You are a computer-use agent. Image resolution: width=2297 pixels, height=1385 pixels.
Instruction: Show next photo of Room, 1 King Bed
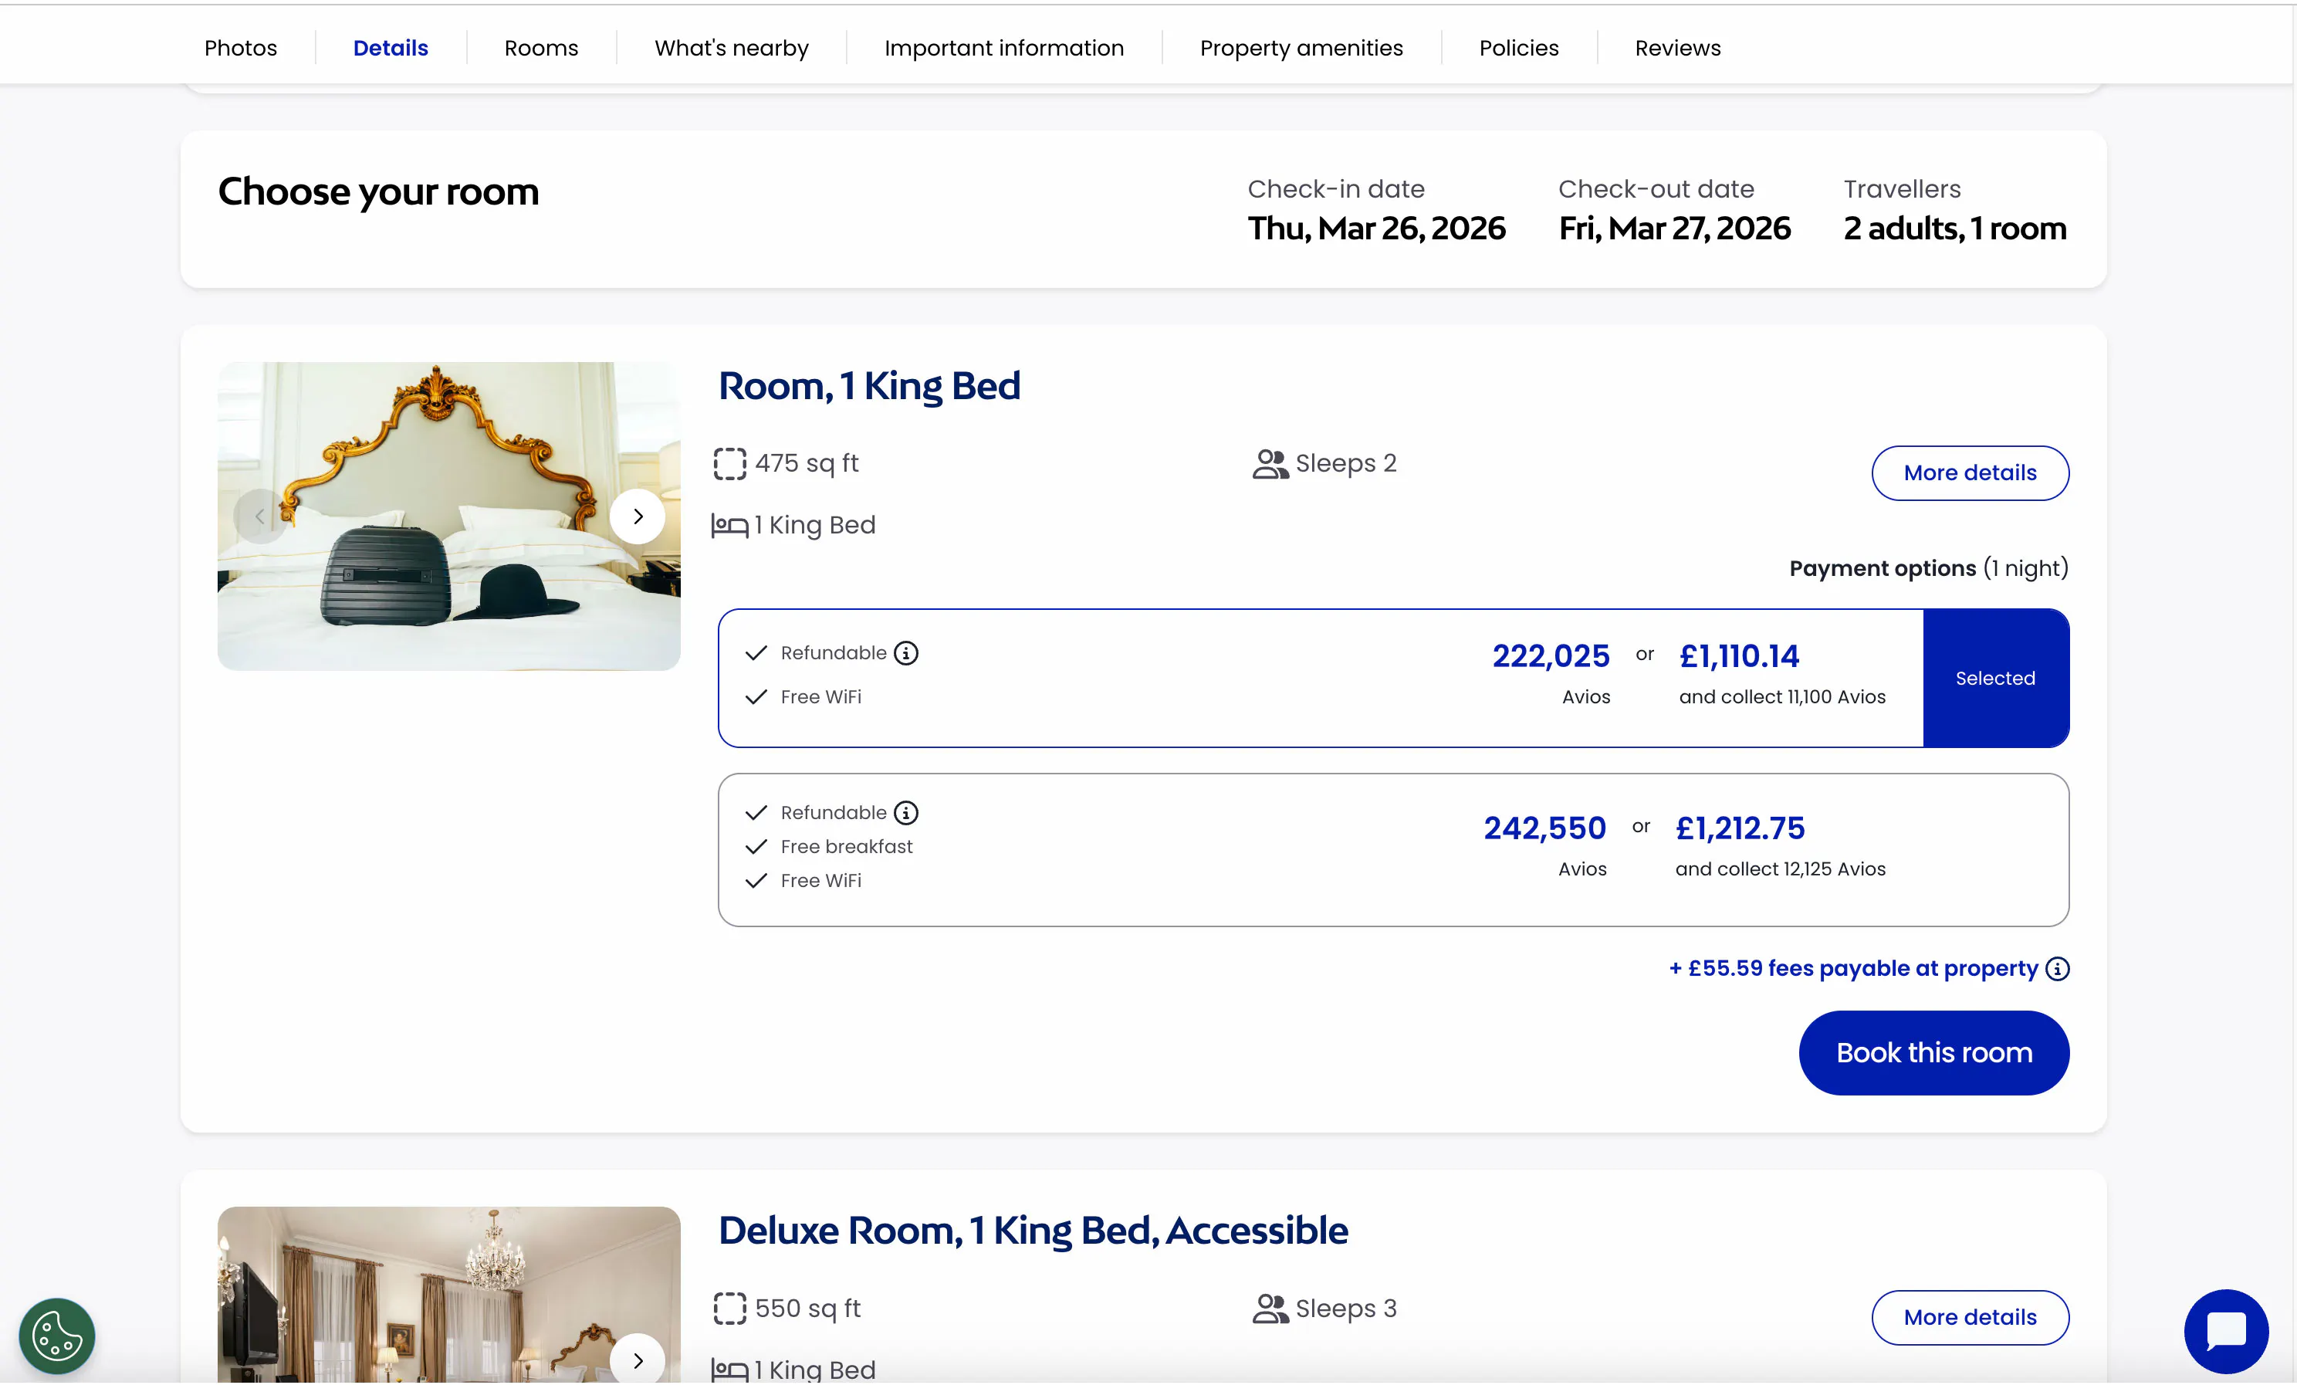pyautogui.click(x=638, y=516)
